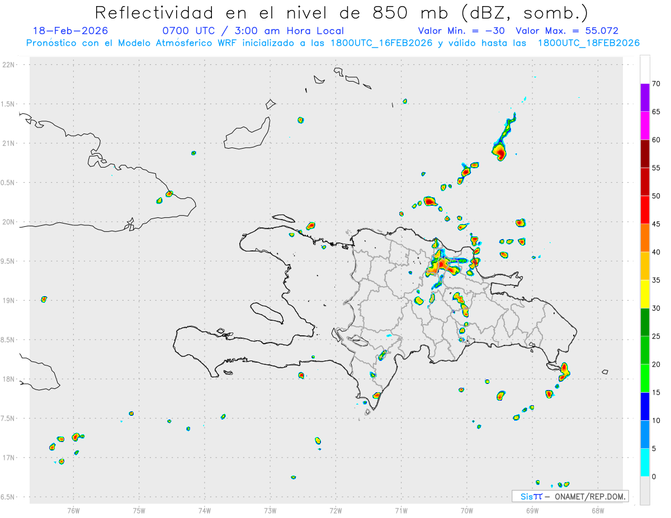Click the colorbar value '45'

click(x=656, y=224)
